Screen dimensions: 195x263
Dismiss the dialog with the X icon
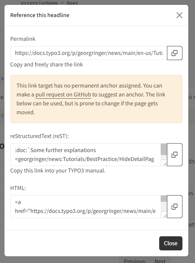click(179, 15)
